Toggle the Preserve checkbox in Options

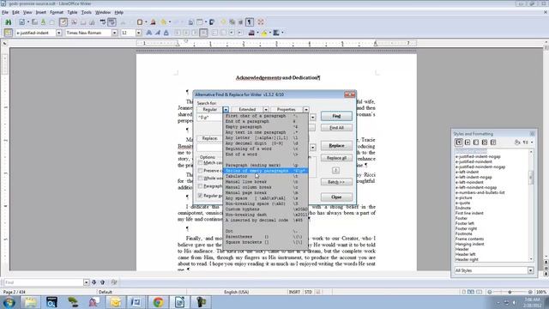coord(200,171)
